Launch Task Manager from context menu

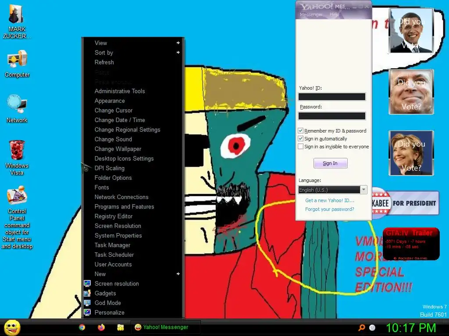[133, 245]
